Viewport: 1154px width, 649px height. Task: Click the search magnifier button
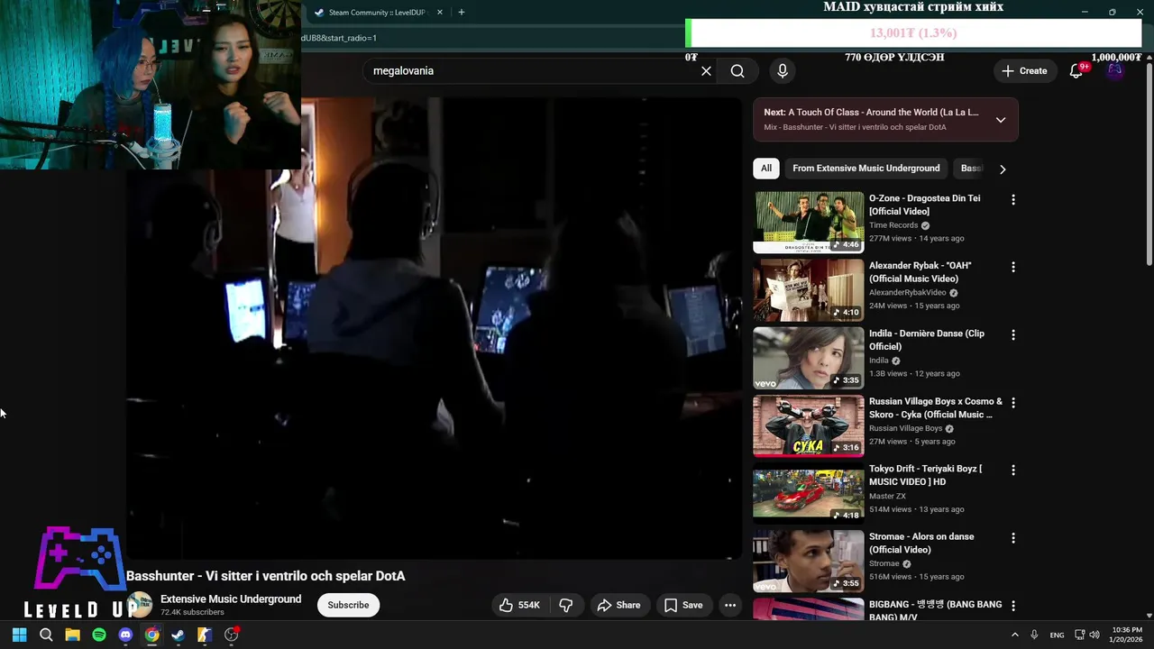coord(737,71)
